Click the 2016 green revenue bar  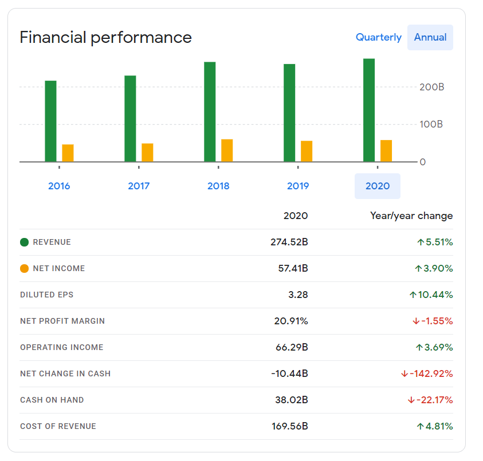pyautogui.click(x=50, y=121)
